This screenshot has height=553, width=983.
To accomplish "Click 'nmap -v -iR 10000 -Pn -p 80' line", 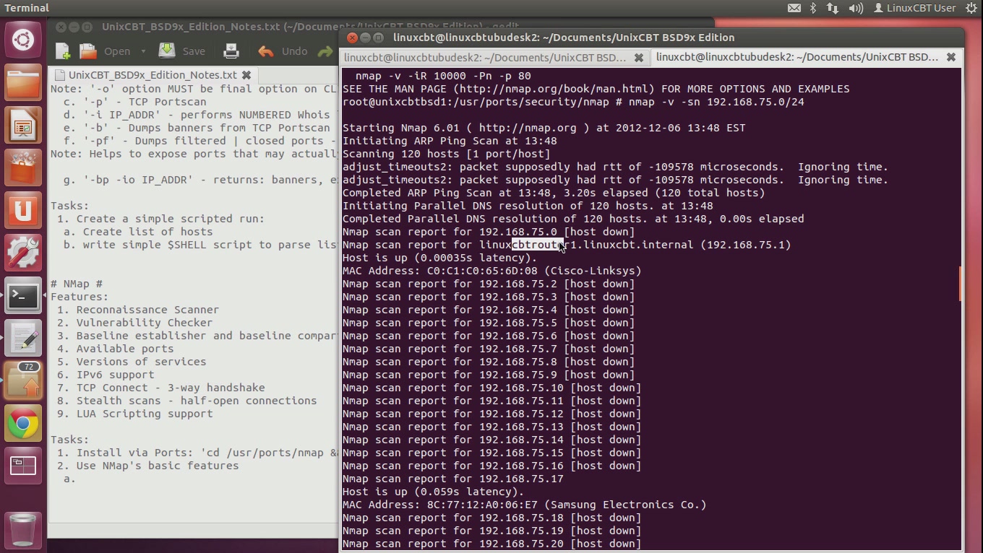I will pos(443,76).
